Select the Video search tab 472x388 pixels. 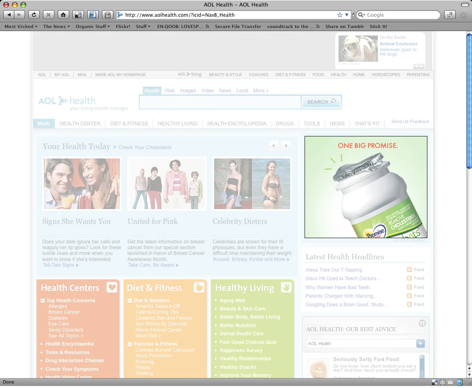point(208,90)
